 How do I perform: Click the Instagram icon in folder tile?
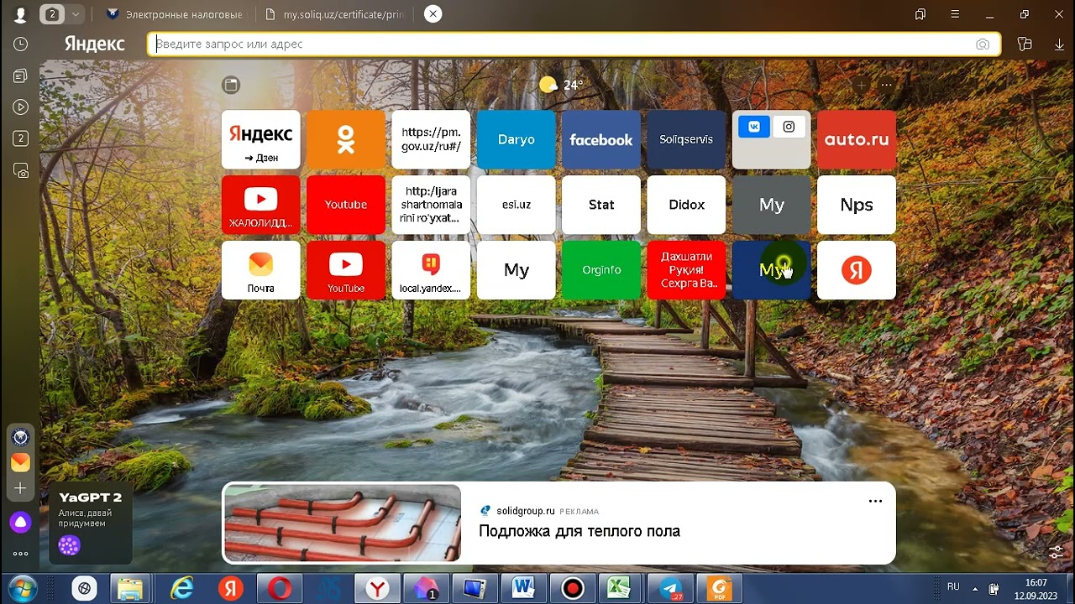(x=789, y=127)
